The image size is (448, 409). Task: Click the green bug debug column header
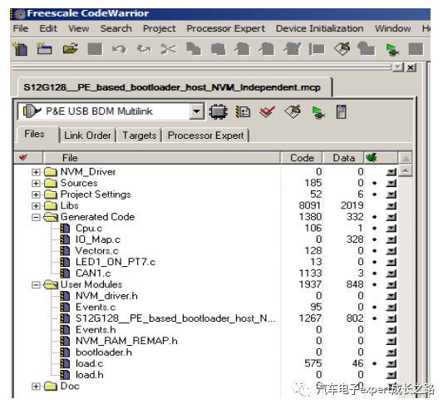(x=372, y=157)
